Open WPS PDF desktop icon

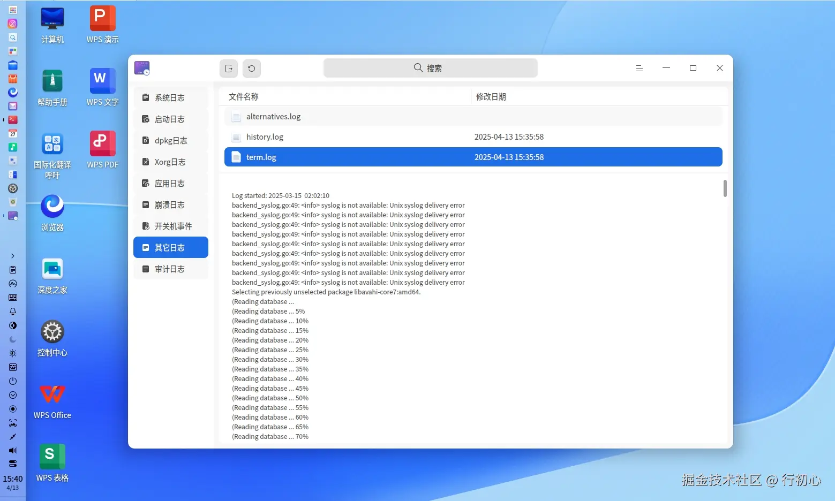point(103,150)
